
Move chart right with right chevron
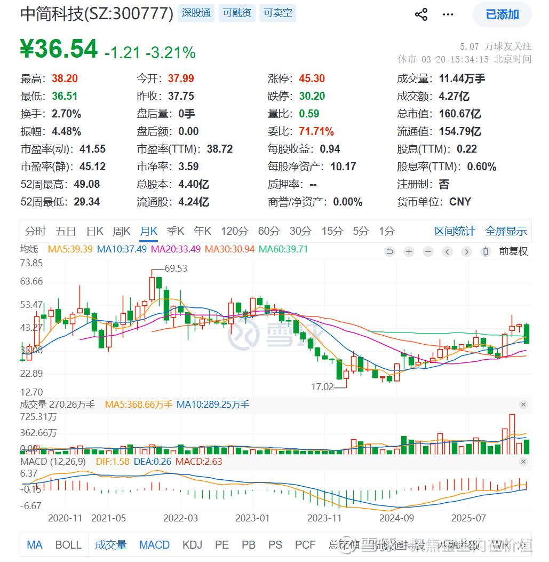point(466,251)
